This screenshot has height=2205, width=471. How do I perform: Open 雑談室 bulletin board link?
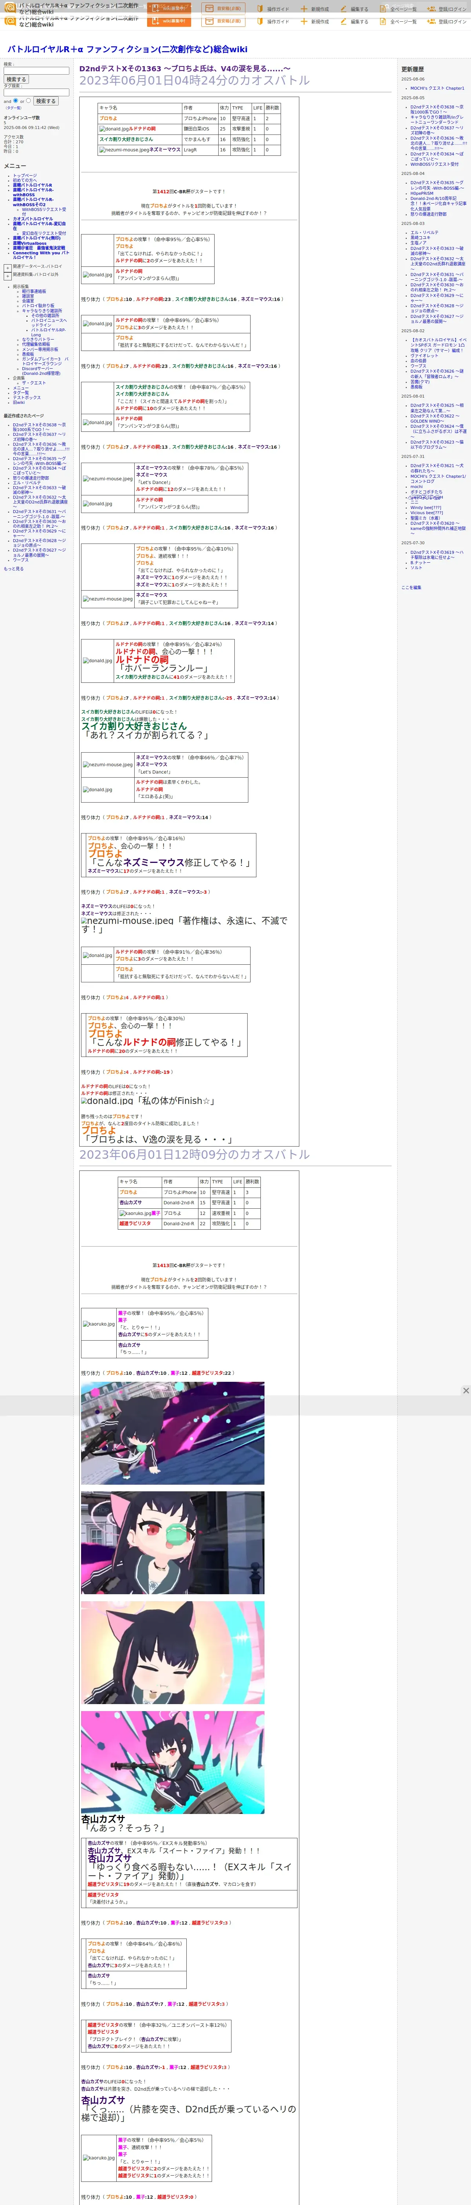coord(28,296)
